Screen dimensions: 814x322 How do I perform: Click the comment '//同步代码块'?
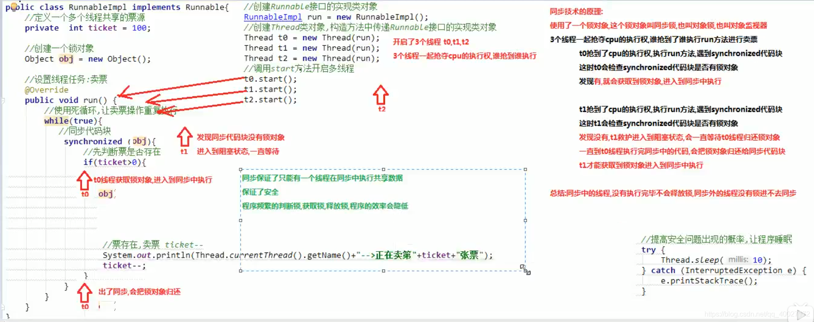[84, 131]
